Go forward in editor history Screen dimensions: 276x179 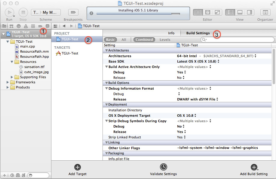(72, 26)
